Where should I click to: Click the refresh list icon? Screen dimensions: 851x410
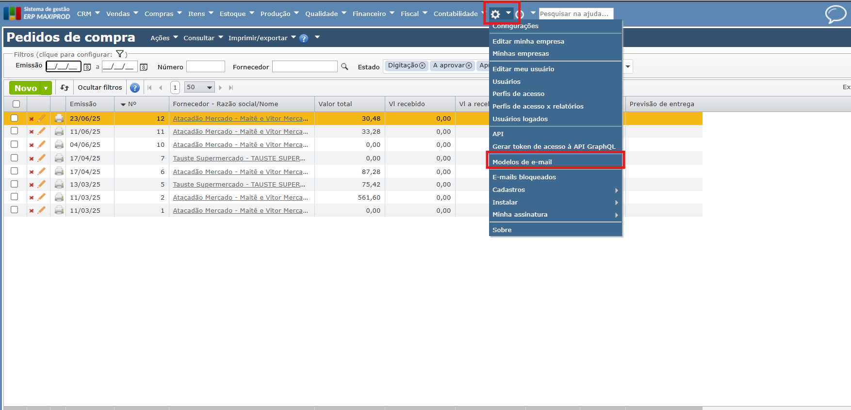click(65, 88)
